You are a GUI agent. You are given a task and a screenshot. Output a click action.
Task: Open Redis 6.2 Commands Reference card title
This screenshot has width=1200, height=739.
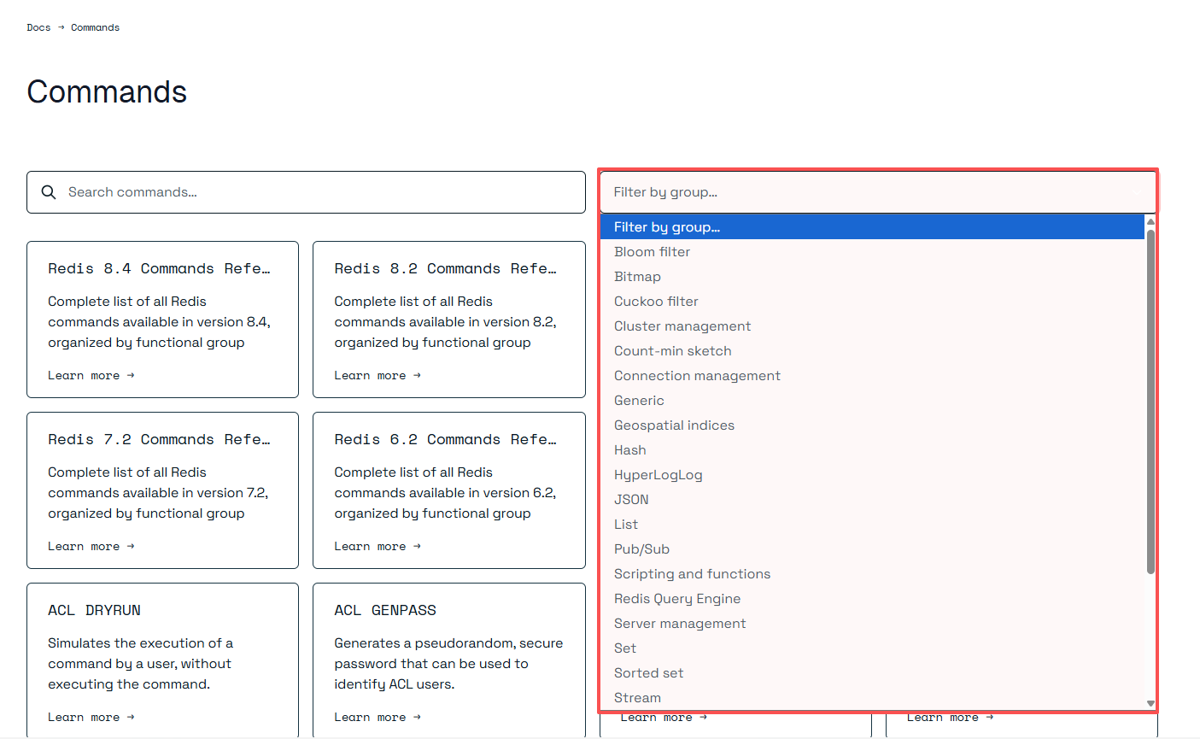(445, 439)
